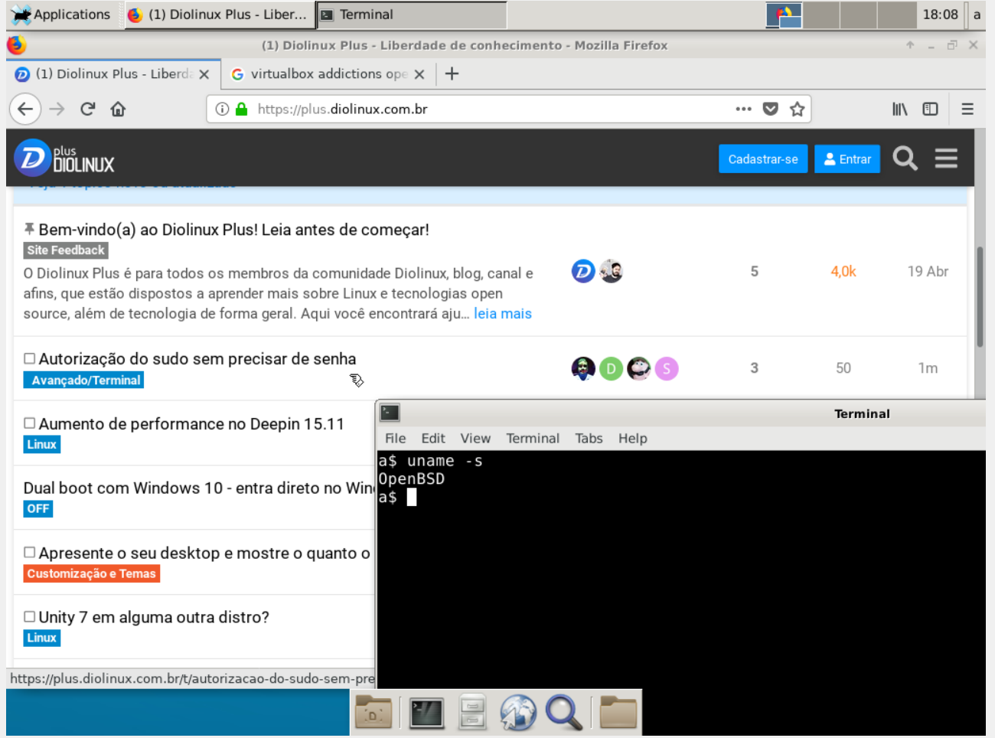Image resolution: width=995 pixels, height=738 pixels.
Task: Open page actions three-dot menu
Action: tap(743, 109)
